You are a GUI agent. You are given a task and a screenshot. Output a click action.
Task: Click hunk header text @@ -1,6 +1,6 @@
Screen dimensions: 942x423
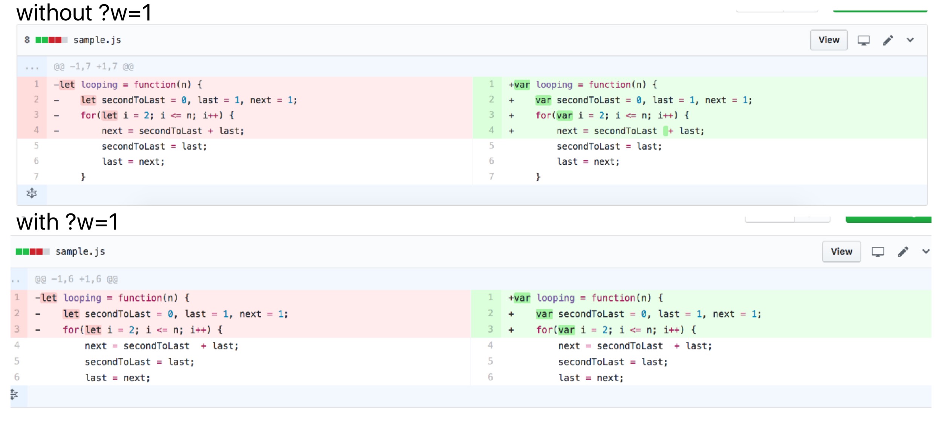[76, 279]
